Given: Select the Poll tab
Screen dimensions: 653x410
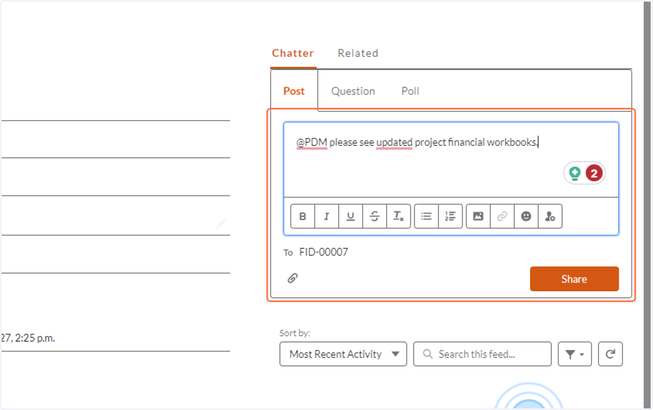Looking at the screenshot, I should click(410, 91).
